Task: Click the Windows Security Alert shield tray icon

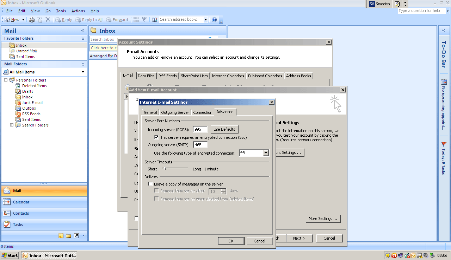Action: coord(388,256)
